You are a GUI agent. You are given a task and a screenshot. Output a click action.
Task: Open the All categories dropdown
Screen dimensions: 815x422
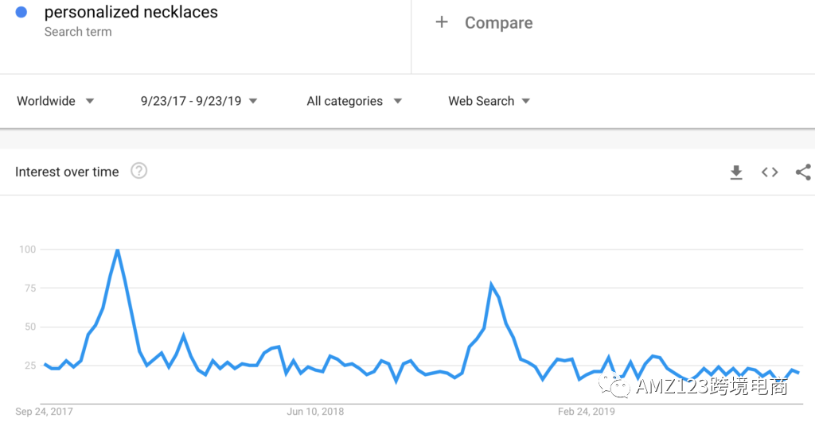coord(354,101)
